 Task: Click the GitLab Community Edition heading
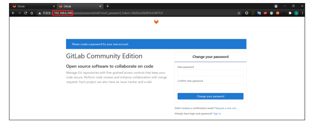tap(104, 56)
